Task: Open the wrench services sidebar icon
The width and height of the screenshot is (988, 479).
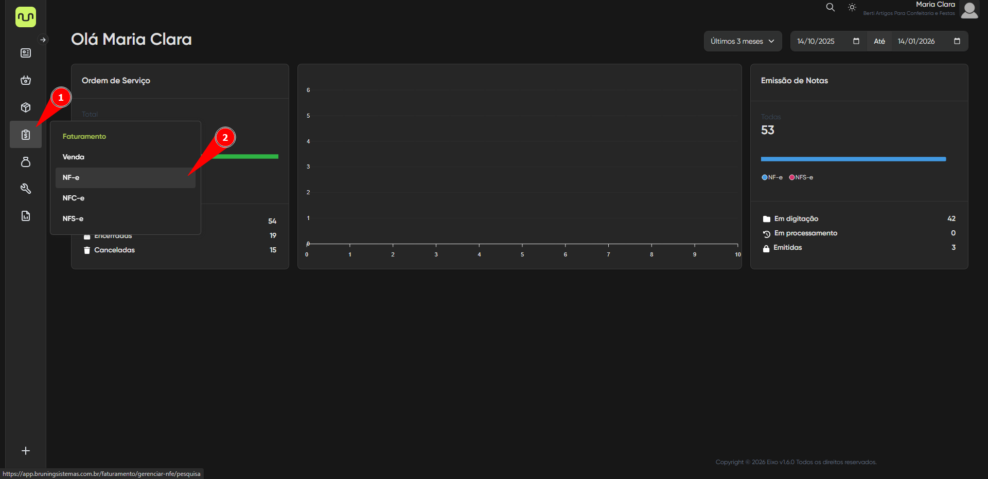Action: [26, 189]
